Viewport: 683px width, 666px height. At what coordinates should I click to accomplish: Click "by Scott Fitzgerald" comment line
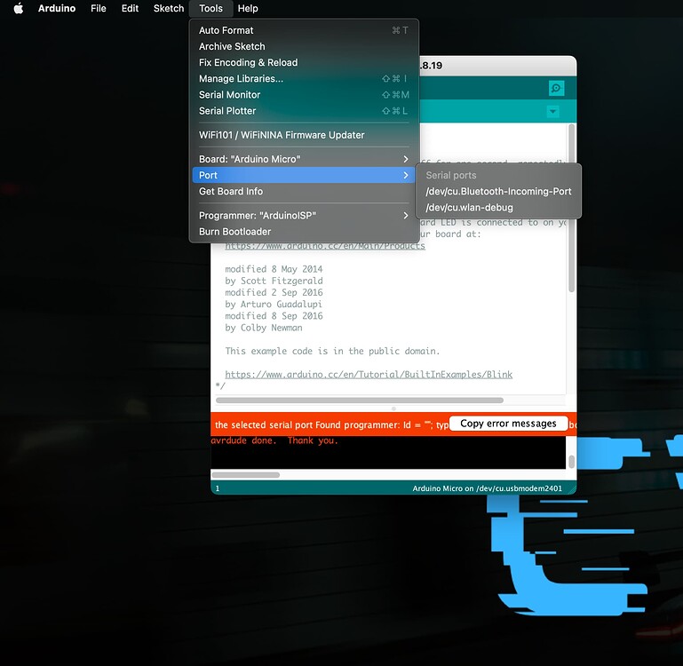pyautogui.click(x=274, y=281)
